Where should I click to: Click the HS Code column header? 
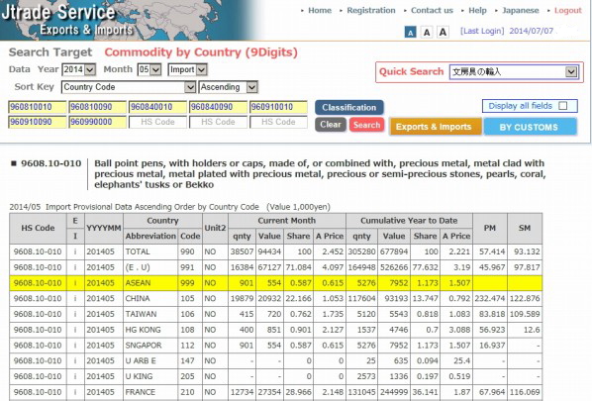point(38,228)
